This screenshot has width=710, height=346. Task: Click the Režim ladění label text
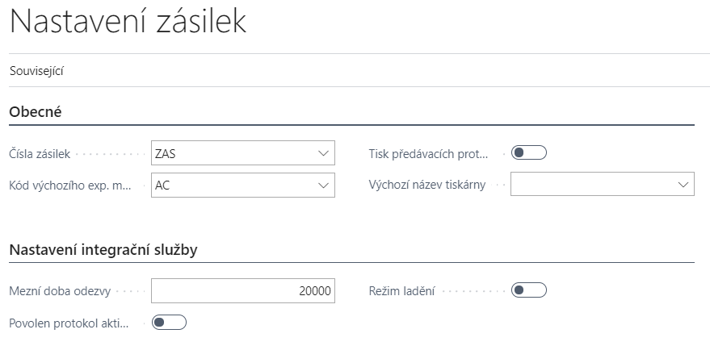coord(401,291)
